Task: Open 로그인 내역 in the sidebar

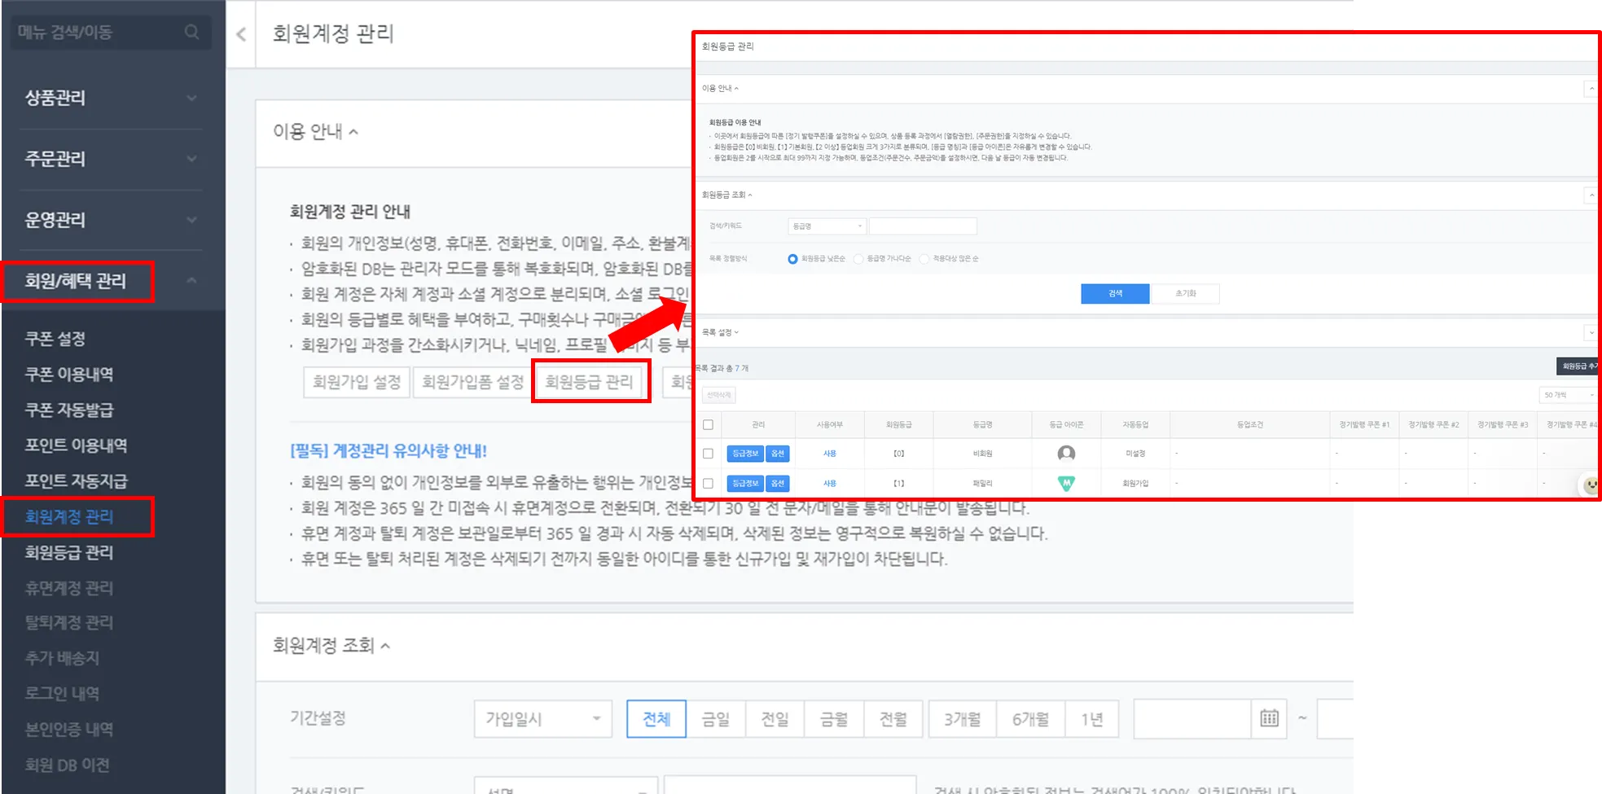Action: point(62,694)
